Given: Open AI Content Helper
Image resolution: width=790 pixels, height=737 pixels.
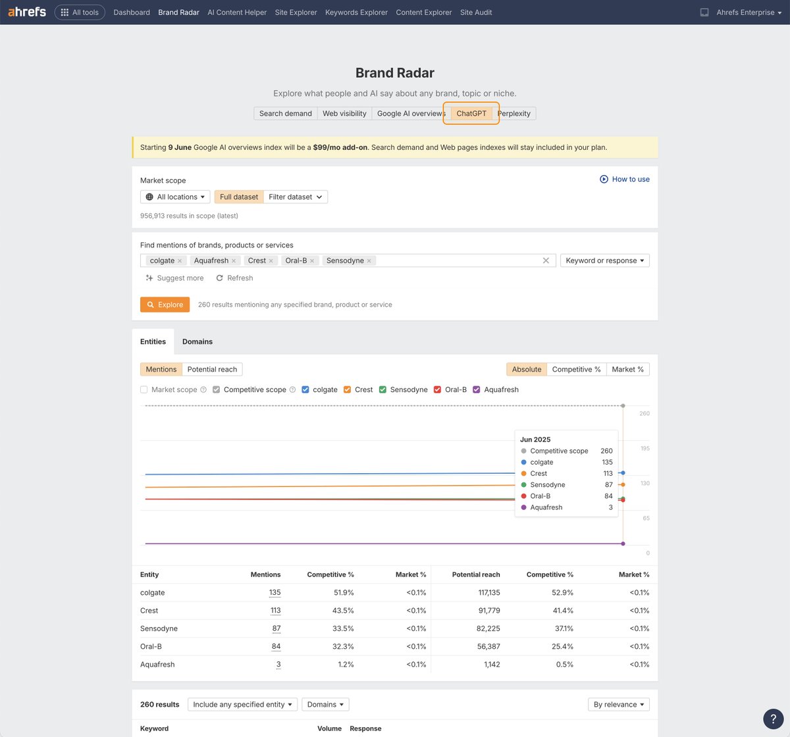Looking at the screenshot, I should 237,13.
